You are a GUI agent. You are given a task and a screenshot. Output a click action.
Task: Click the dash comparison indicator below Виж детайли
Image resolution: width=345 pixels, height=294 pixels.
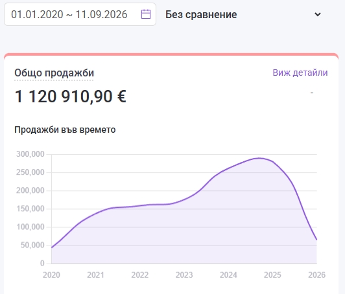(x=312, y=93)
